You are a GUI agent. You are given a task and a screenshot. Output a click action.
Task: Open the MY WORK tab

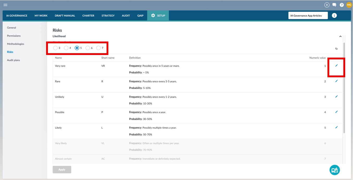(x=41, y=16)
